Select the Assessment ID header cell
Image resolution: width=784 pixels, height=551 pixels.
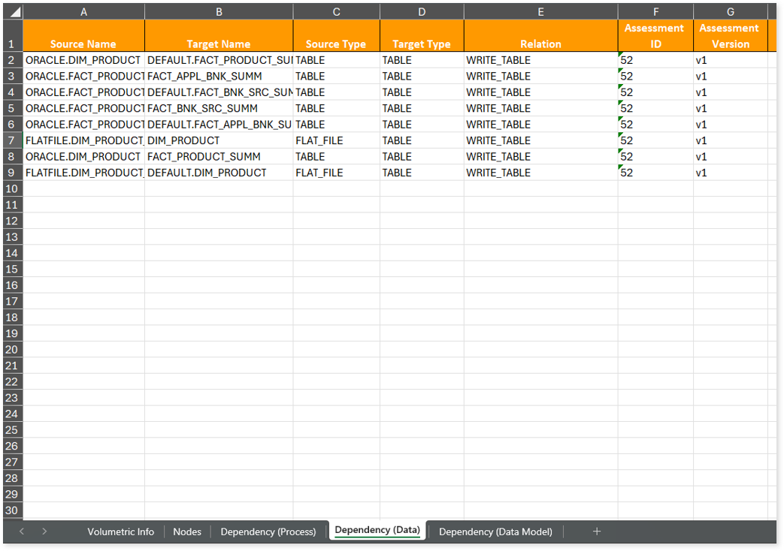(x=655, y=35)
